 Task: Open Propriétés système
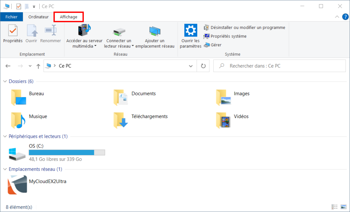point(225,36)
